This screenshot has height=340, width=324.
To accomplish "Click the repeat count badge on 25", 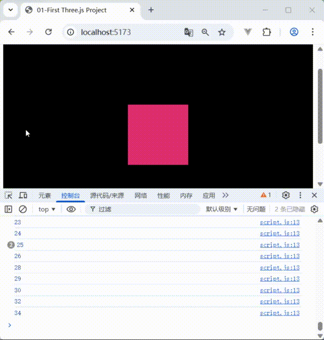I will (x=11, y=245).
